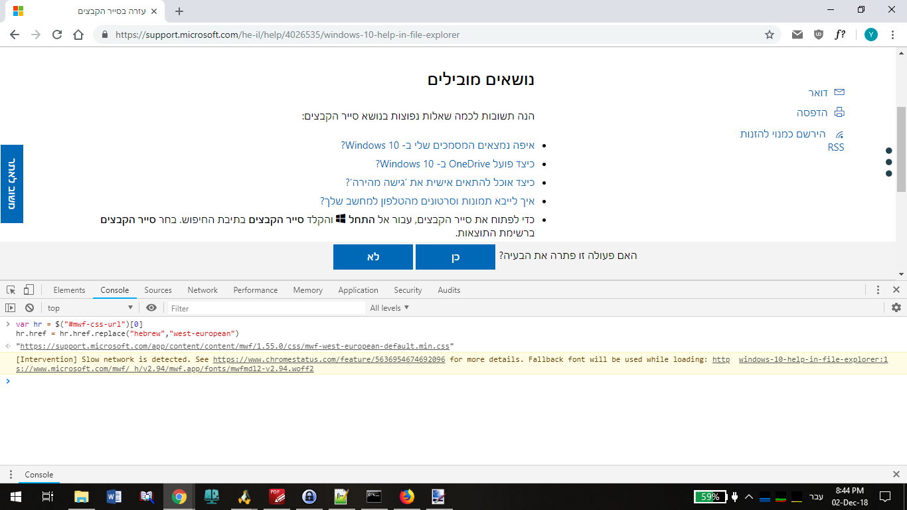Open link about documents location in Windows 10

click(438, 145)
